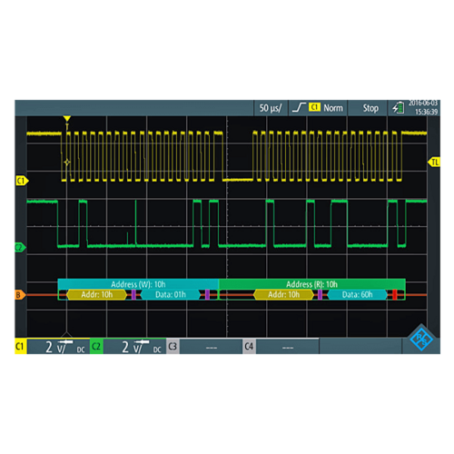The image size is (454, 454).
Task: Select the B bus position marker
Action: point(20,295)
